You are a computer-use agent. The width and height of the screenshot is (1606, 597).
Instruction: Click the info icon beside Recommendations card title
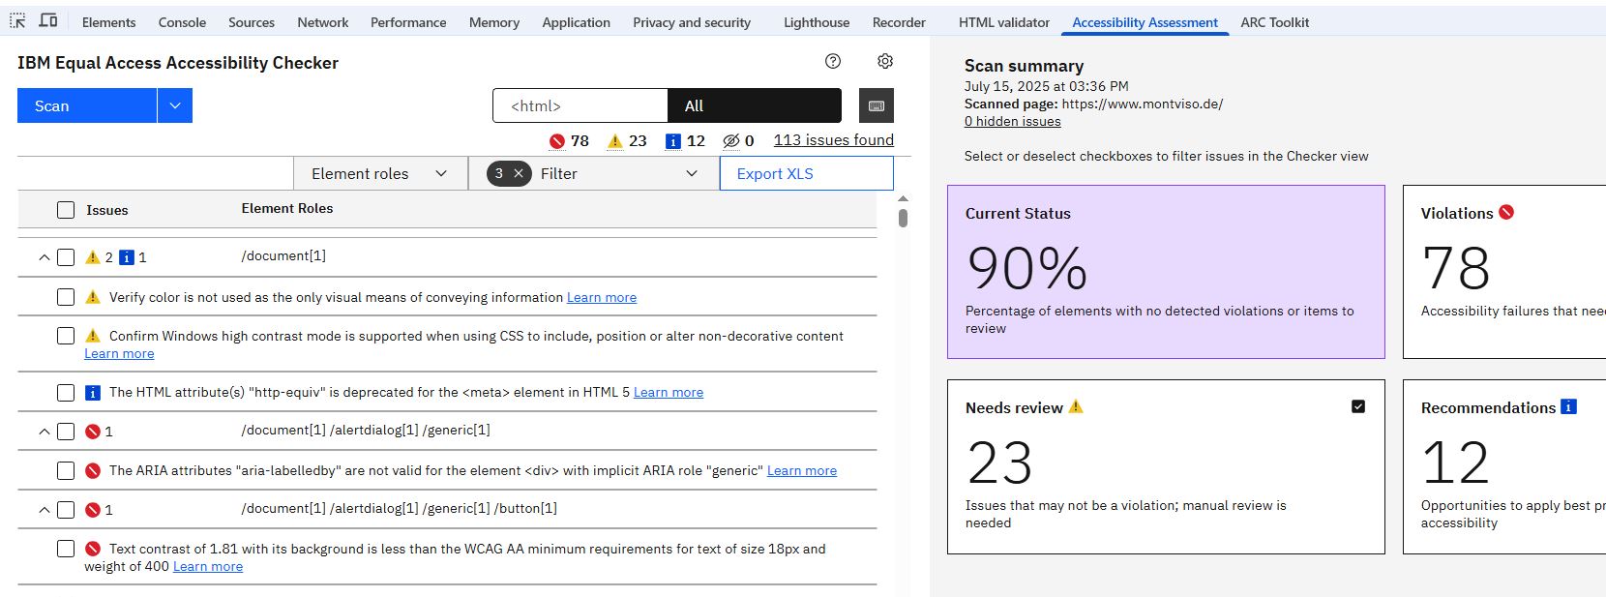[x=1569, y=406]
